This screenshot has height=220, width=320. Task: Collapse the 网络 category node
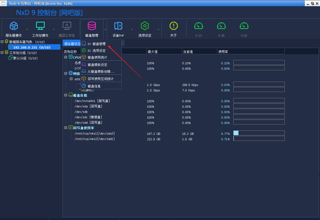(x=66, y=74)
